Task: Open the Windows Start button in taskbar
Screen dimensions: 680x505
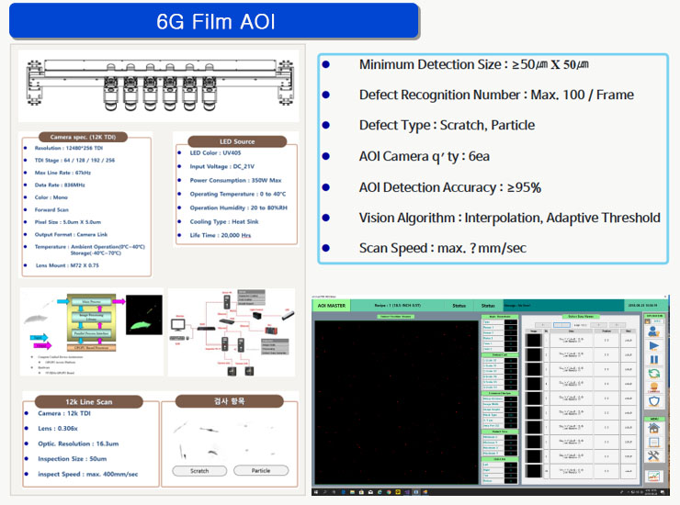Action: point(316,492)
